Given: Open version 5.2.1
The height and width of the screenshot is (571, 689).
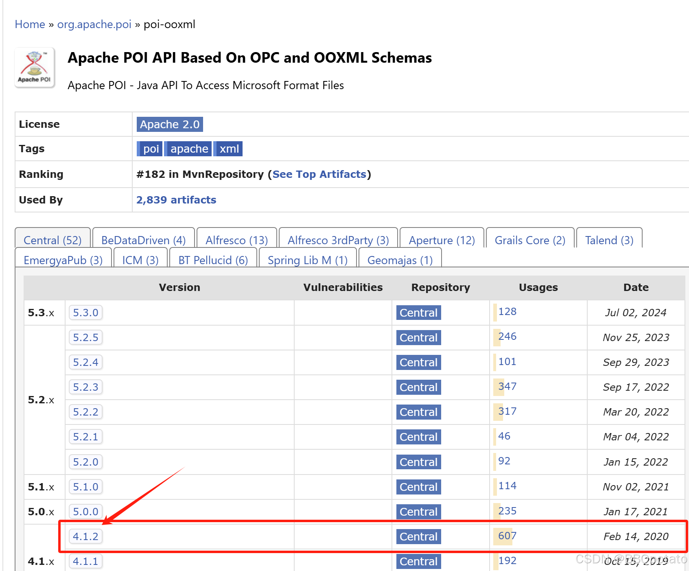Looking at the screenshot, I should (85, 437).
